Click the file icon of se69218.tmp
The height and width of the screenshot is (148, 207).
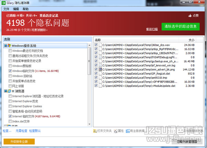point(100,77)
